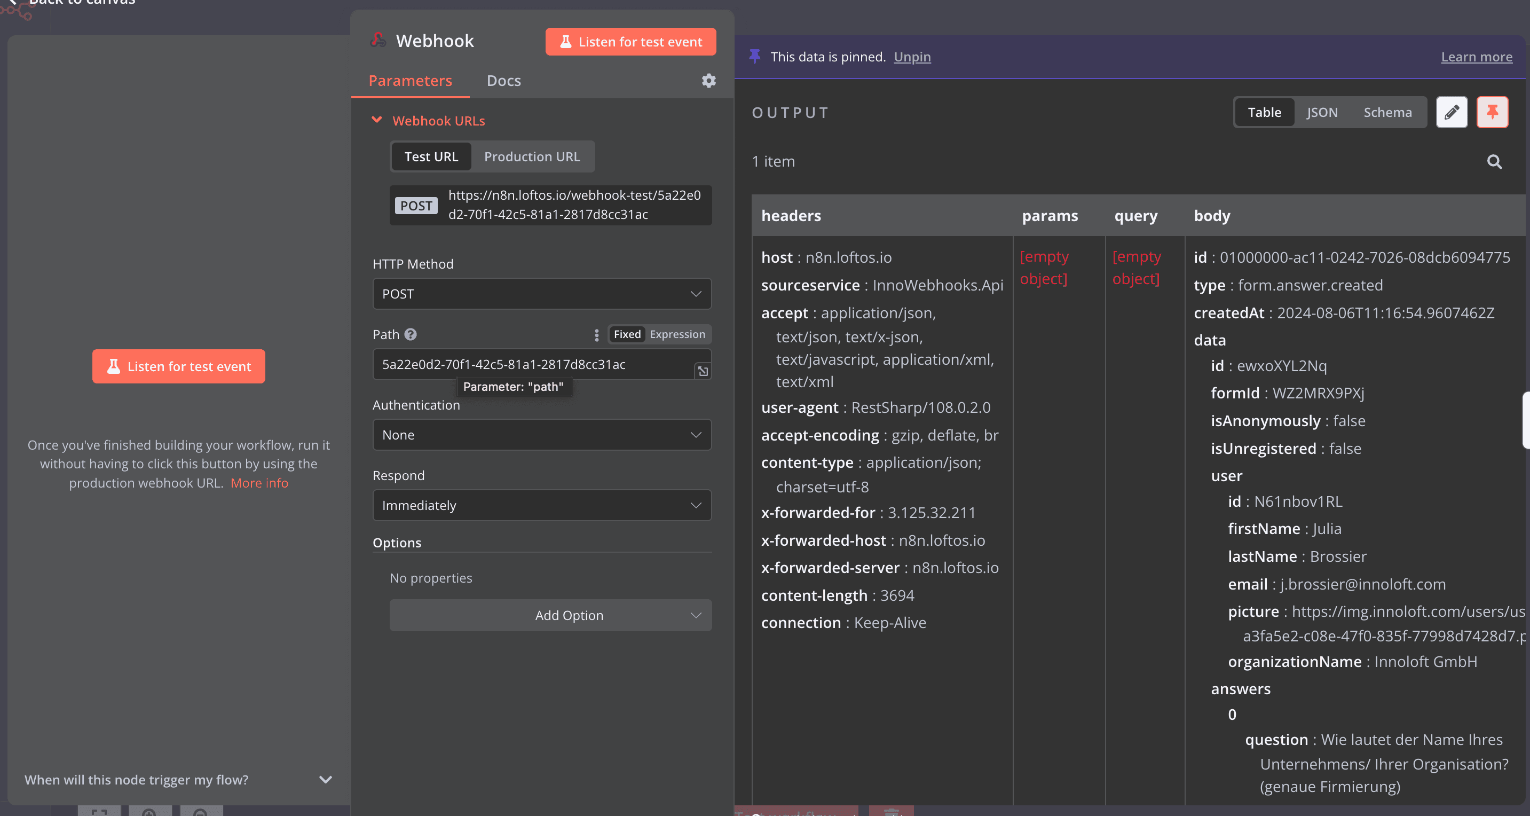Click the Unpin link
Image resolution: width=1530 pixels, height=816 pixels.
pos(912,57)
